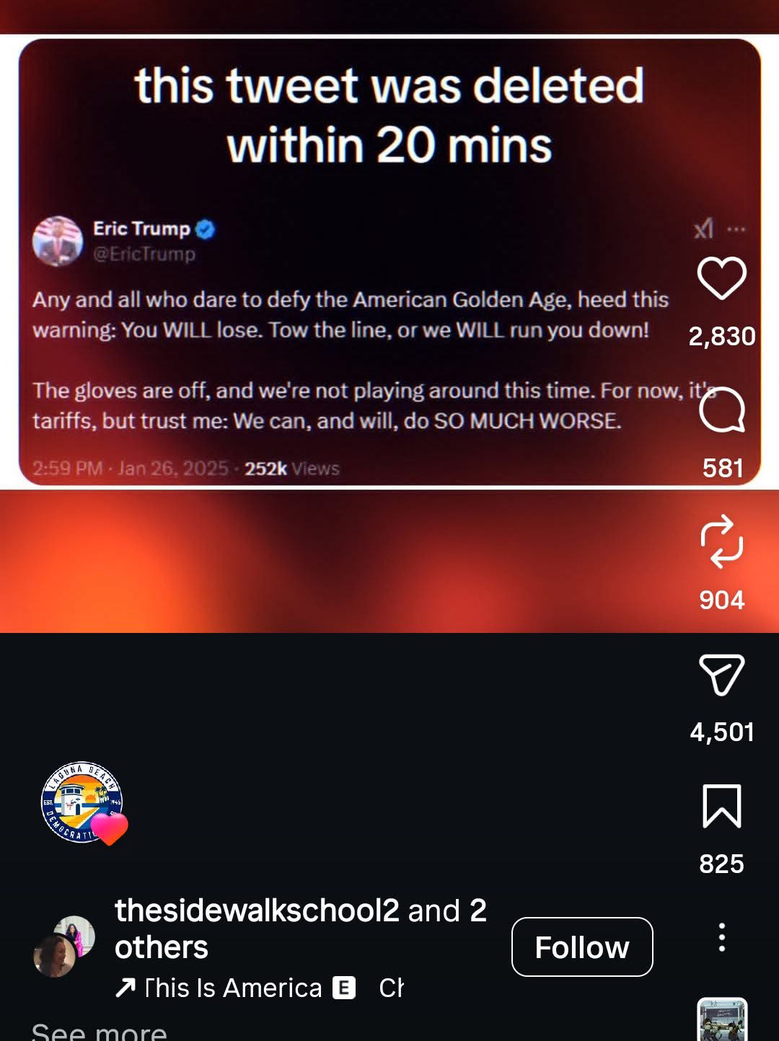Screen dimensions: 779x1041
Task: Tap the repost arrows icon
Action: (721, 541)
